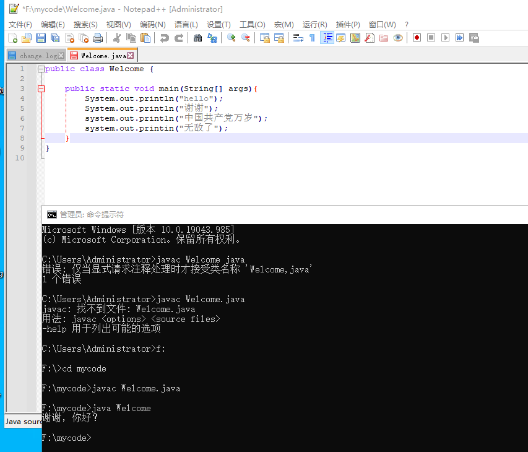Click the Undo arrow icon
The height and width of the screenshot is (452, 528).
click(x=164, y=38)
